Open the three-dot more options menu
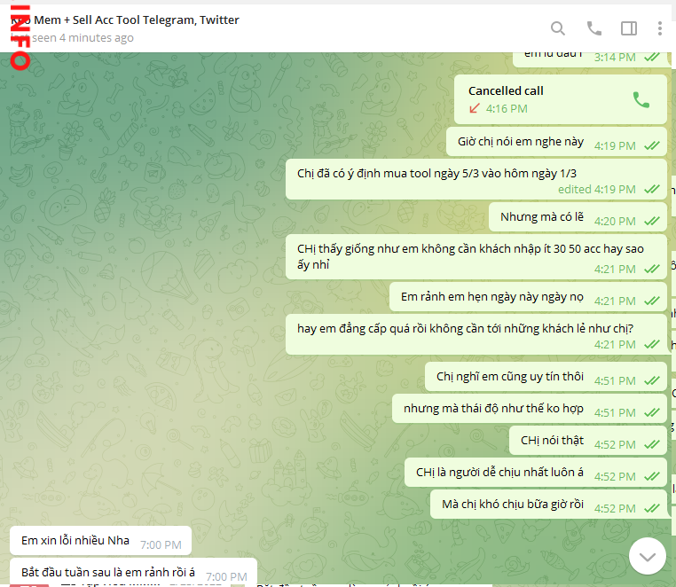The height and width of the screenshot is (587, 676). pos(660,28)
